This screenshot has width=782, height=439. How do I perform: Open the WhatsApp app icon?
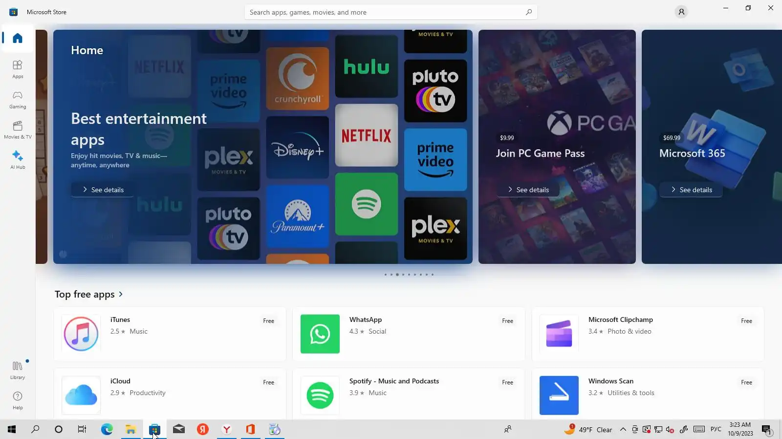point(320,334)
